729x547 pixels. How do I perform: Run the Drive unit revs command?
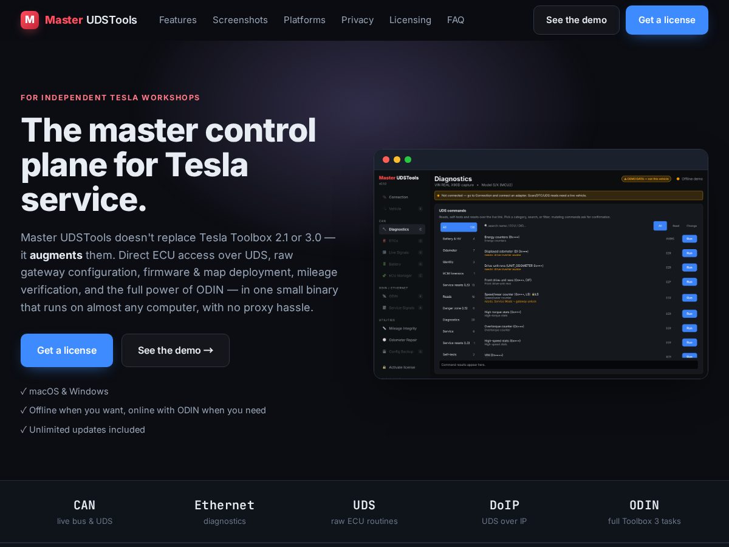pos(689,267)
